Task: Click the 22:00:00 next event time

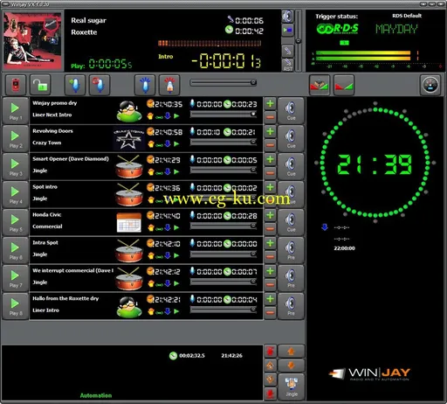Action: pyautogui.click(x=344, y=248)
